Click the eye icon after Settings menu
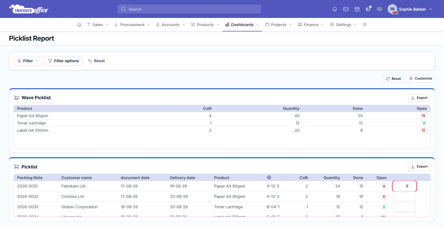Screen dimensions: 444x227 click(364, 25)
